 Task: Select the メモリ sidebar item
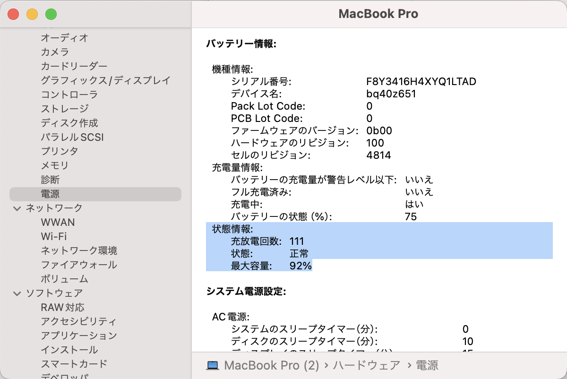point(55,165)
